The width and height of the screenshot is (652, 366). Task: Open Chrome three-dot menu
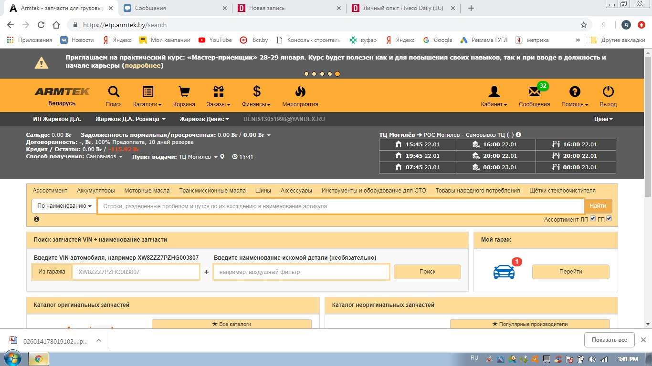tap(641, 25)
